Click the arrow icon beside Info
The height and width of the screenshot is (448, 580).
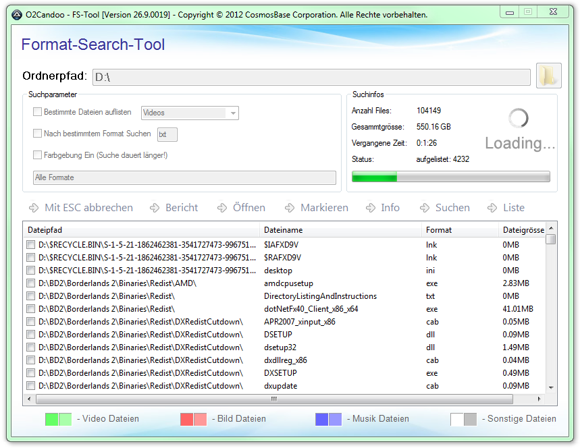click(x=371, y=208)
